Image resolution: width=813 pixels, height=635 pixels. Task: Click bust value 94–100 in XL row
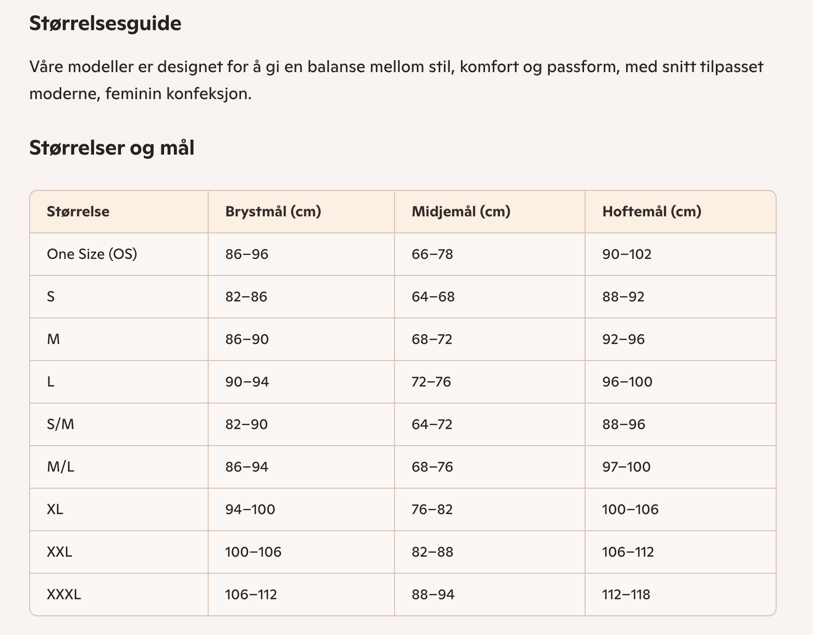(250, 510)
